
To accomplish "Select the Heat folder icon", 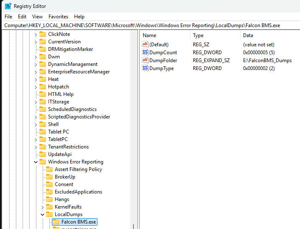I will (43, 79).
